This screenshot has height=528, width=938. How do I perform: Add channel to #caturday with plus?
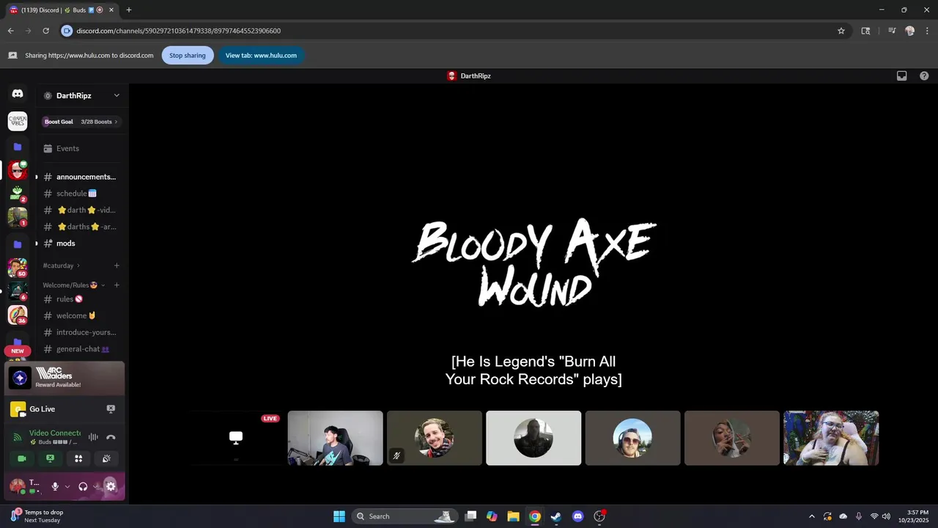tap(117, 265)
